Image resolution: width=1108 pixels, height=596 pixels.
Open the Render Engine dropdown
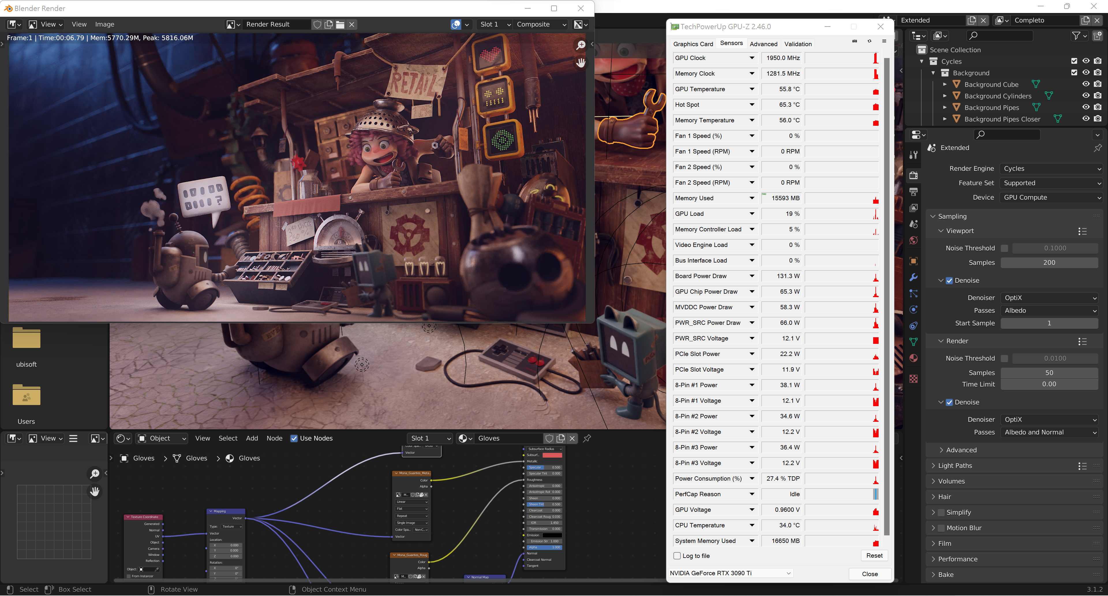(x=1052, y=168)
